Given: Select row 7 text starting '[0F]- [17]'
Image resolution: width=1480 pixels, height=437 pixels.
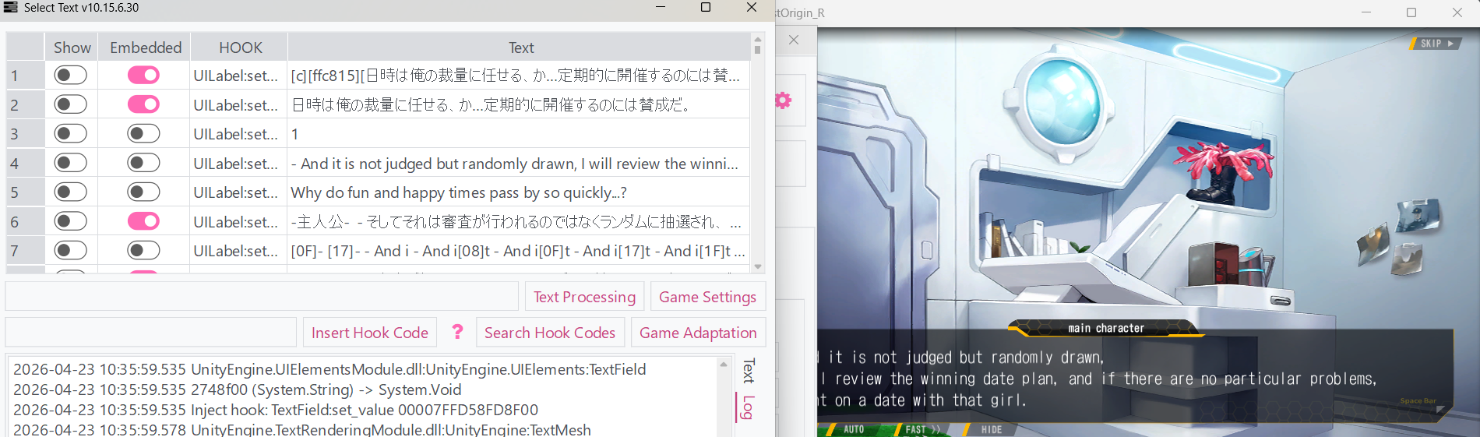Looking at the screenshot, I should (x=519, y=251).
